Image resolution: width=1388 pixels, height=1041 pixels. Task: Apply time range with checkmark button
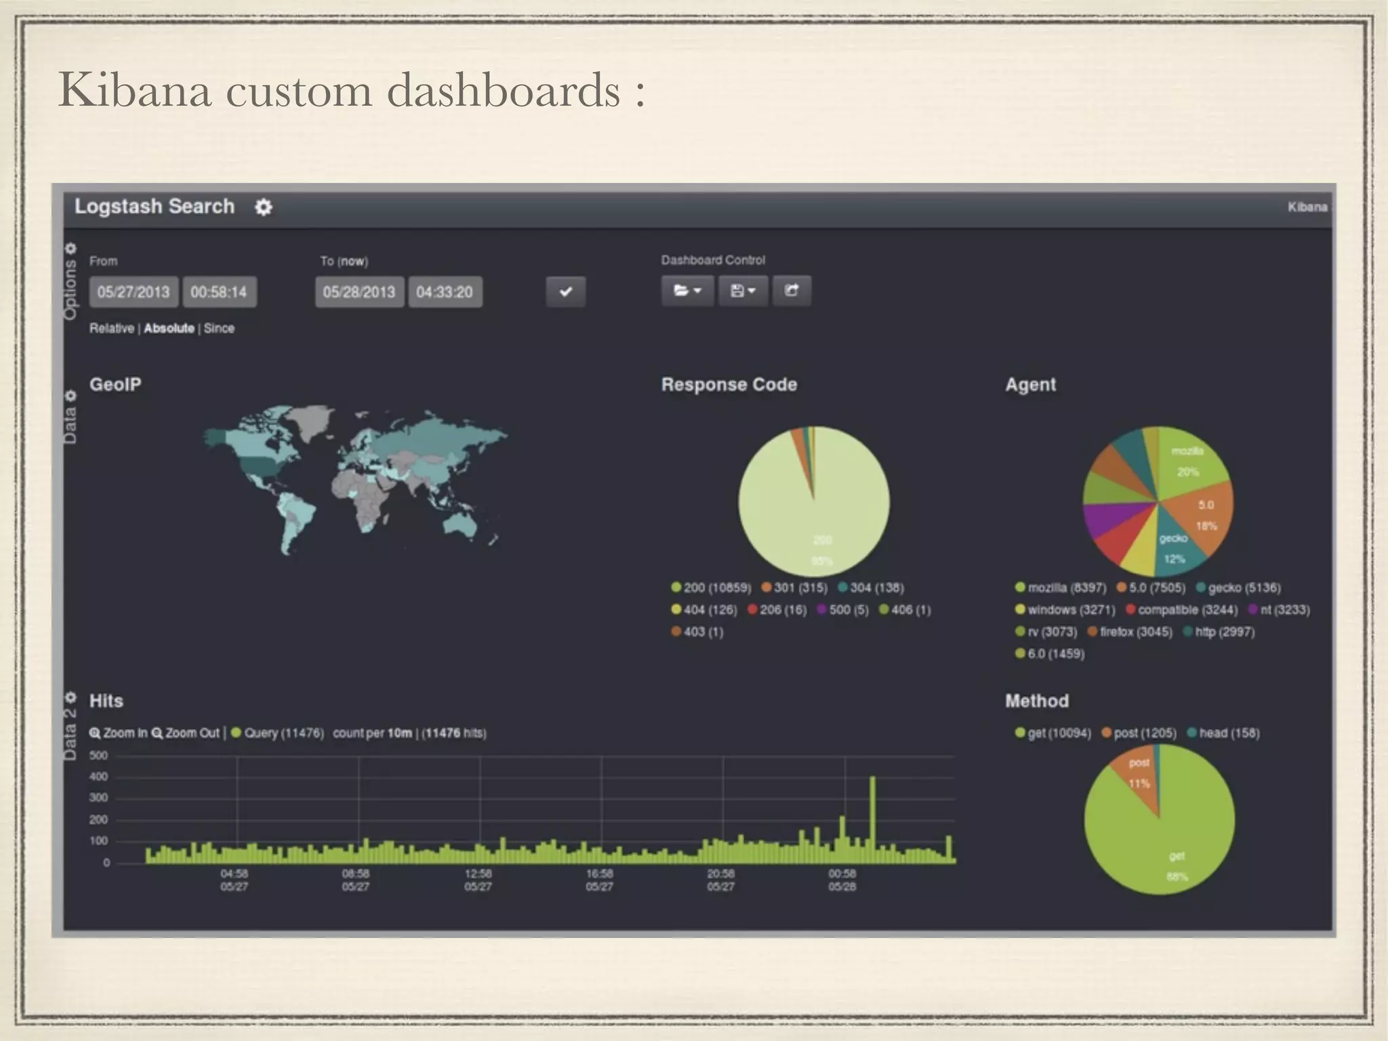(x=565, y=292)
